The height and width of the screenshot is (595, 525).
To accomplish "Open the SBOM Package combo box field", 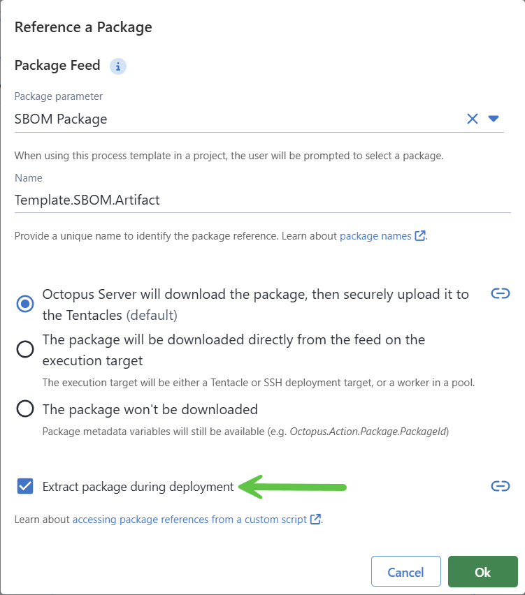I will tap(210, 119).
